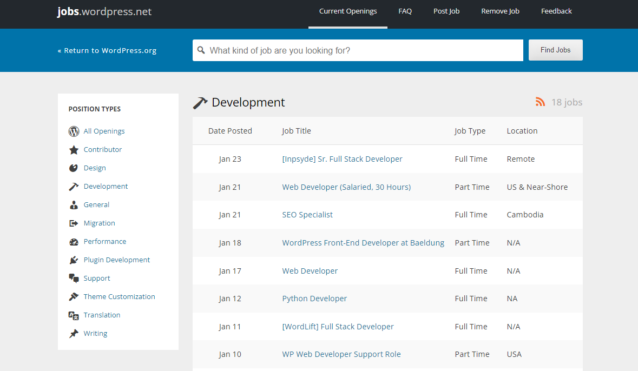This screenshot has width=638, height=371.
Task: Click the US & Near-Shore location cell
Action: pos(537,187)
